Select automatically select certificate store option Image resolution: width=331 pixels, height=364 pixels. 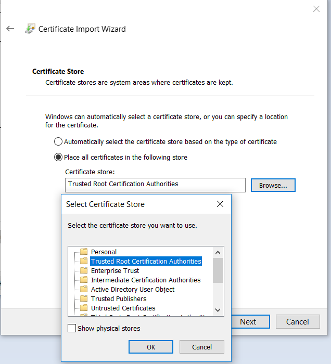click(x=58, y=142)
